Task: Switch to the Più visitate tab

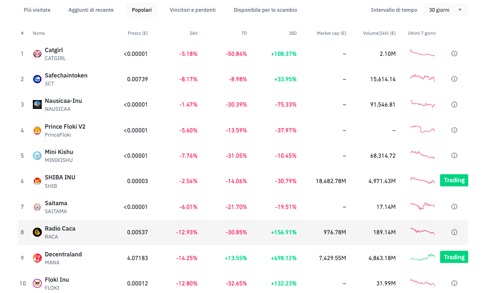Action: [37, 10]
